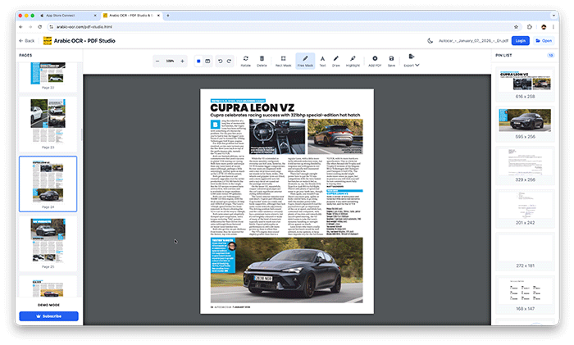This screenshot has width=574, height=345.
Task: Select the Text tool
Action: coord(322,61)
